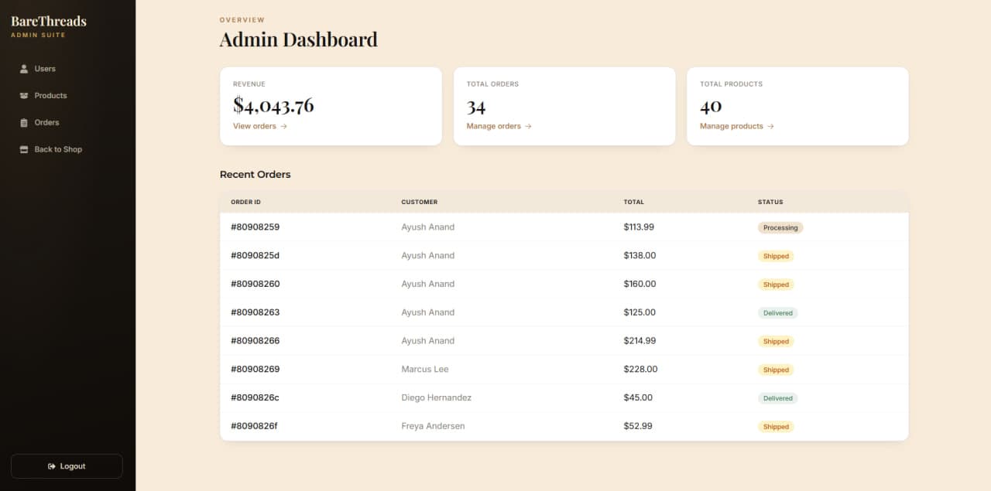The width and height of the screenshot is (991, 491).
Task: Click Shipped badge for order #80908260
Action: 776,285
